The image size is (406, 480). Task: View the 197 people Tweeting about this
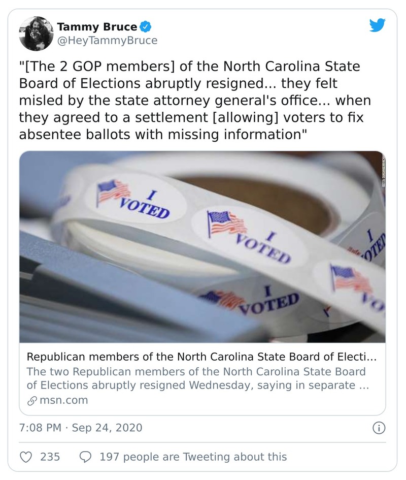pyautogui.click(x=193, y=457)
